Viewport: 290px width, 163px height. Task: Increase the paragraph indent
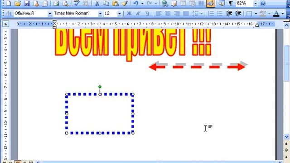pyautogui.click(x=238, y=13)
